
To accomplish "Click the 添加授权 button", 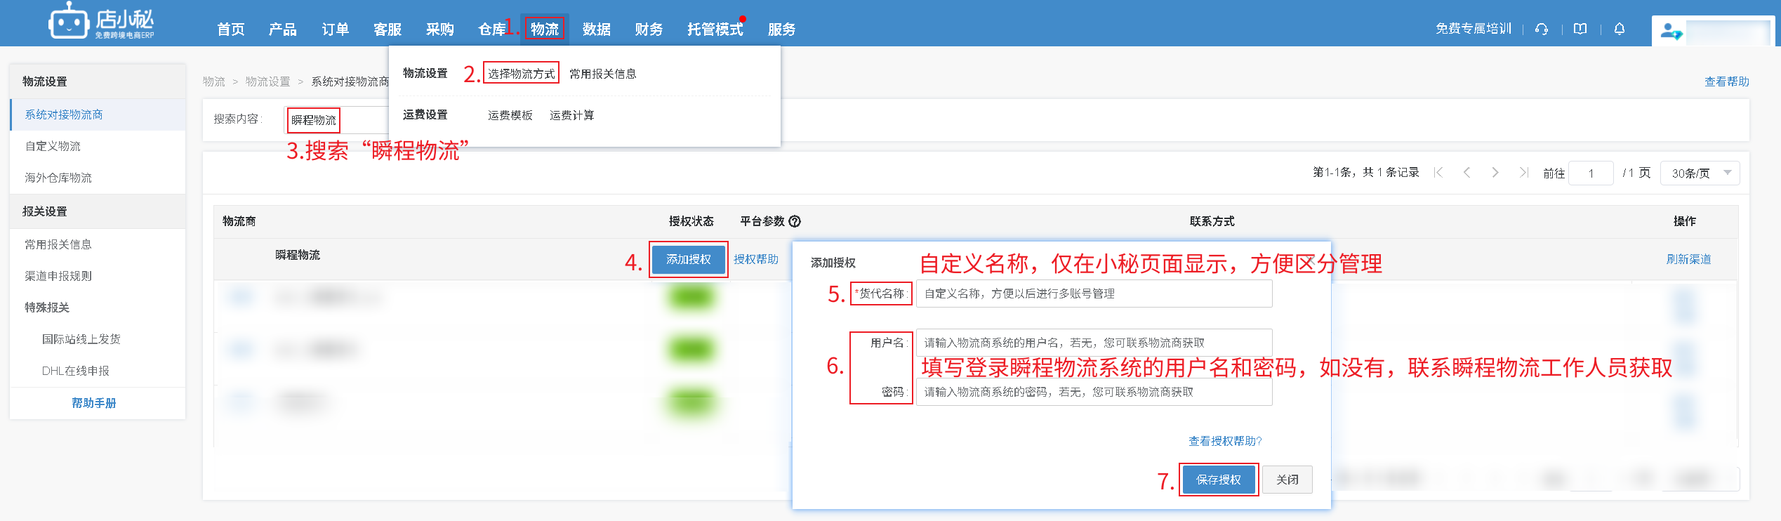I will click(688, 259).
